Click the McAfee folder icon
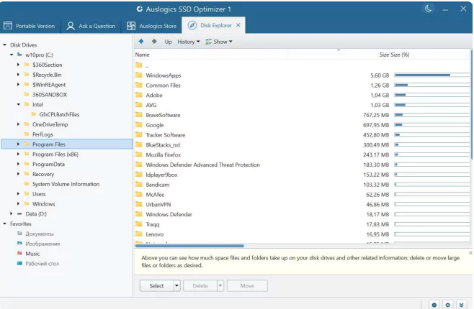 click(x=139, y=195)
